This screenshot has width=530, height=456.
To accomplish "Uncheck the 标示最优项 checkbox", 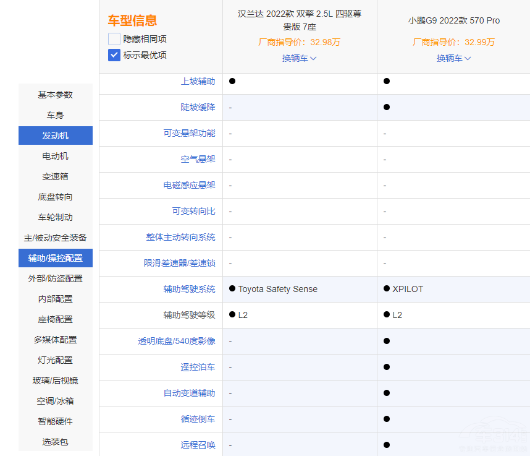I will pos(114,55).
